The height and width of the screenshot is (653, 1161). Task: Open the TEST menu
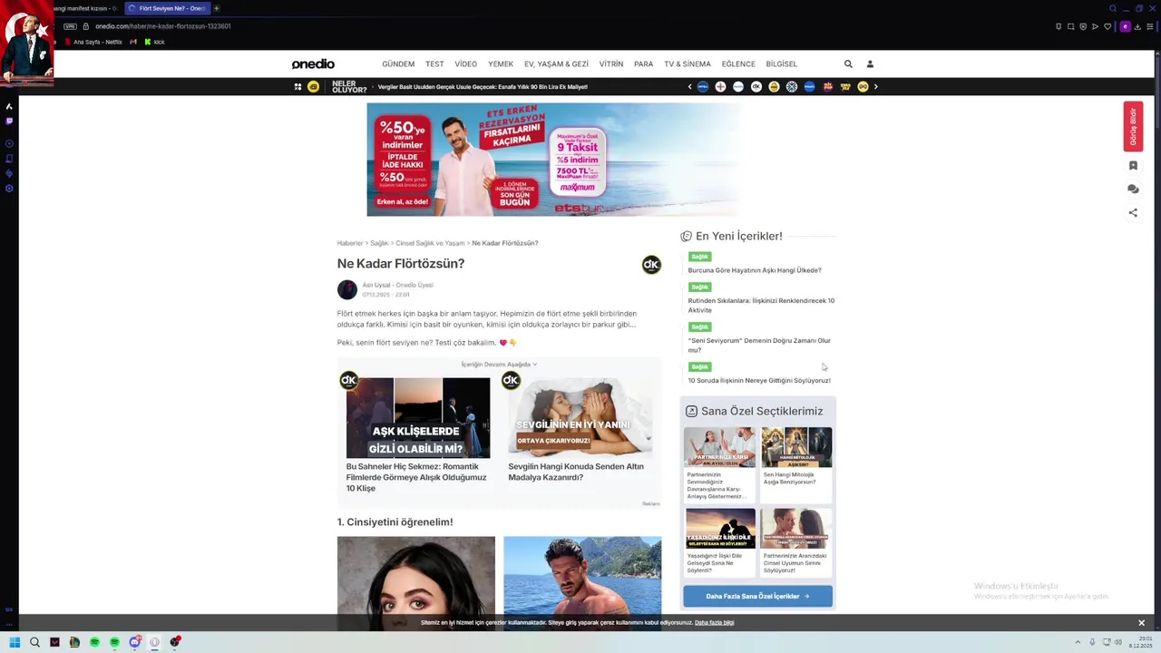click(x=434, y=64)
